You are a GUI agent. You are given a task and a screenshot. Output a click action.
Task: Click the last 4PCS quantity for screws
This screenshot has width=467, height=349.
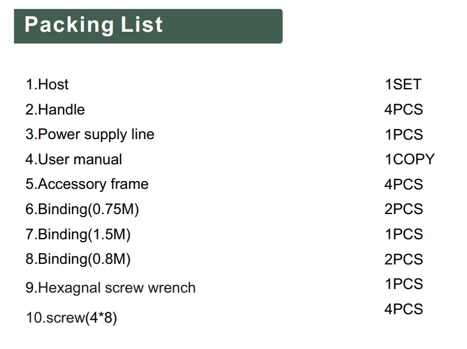pos(403,309)
